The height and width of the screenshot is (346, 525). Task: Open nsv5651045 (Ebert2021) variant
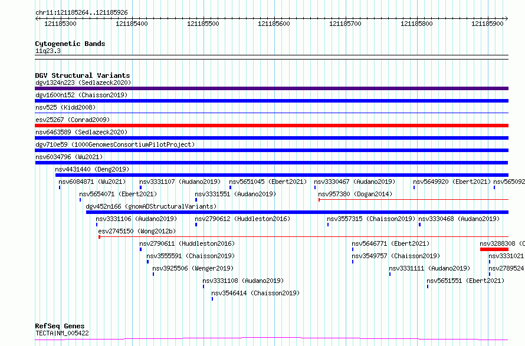coord(268,182)
